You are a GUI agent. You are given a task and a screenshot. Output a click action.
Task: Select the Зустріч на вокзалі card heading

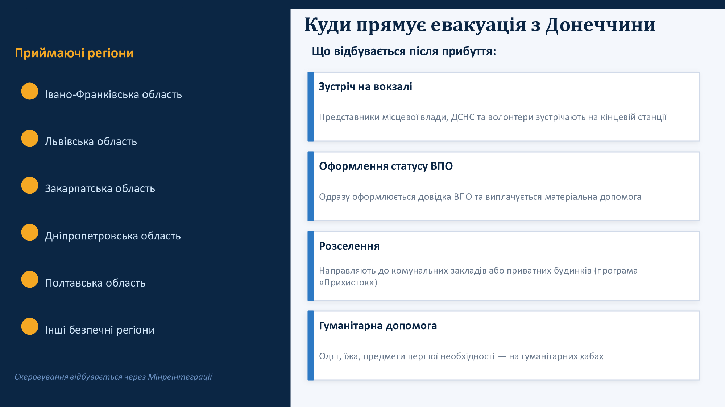tap(365, 86)
